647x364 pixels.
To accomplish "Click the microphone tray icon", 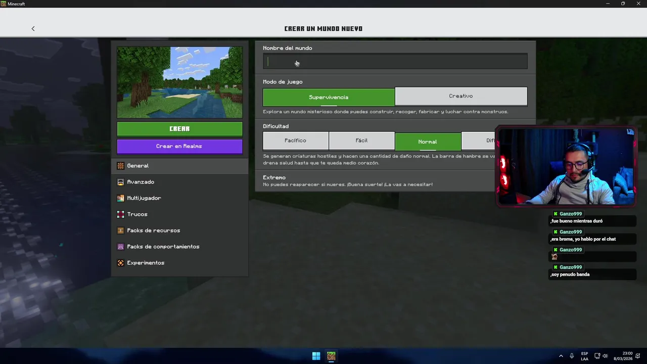I will point(572,356).
